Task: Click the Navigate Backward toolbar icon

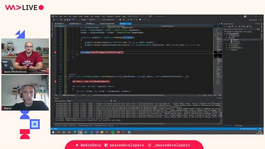Action: (x=54, y=20)
